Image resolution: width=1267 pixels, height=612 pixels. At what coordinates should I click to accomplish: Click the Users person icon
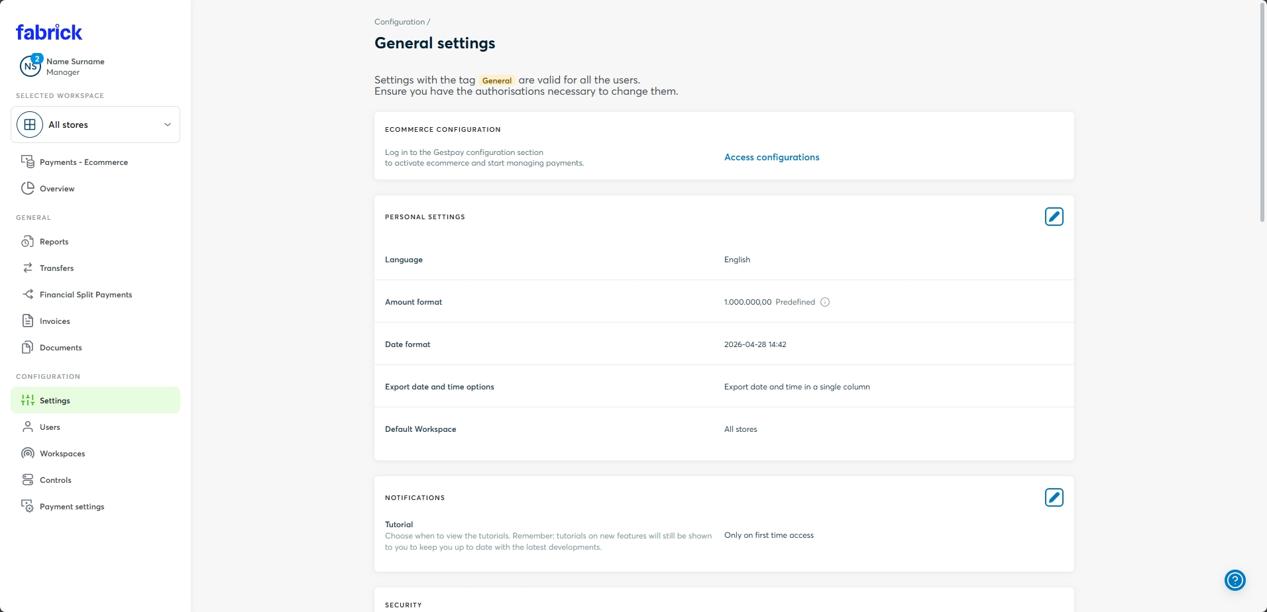28,427
